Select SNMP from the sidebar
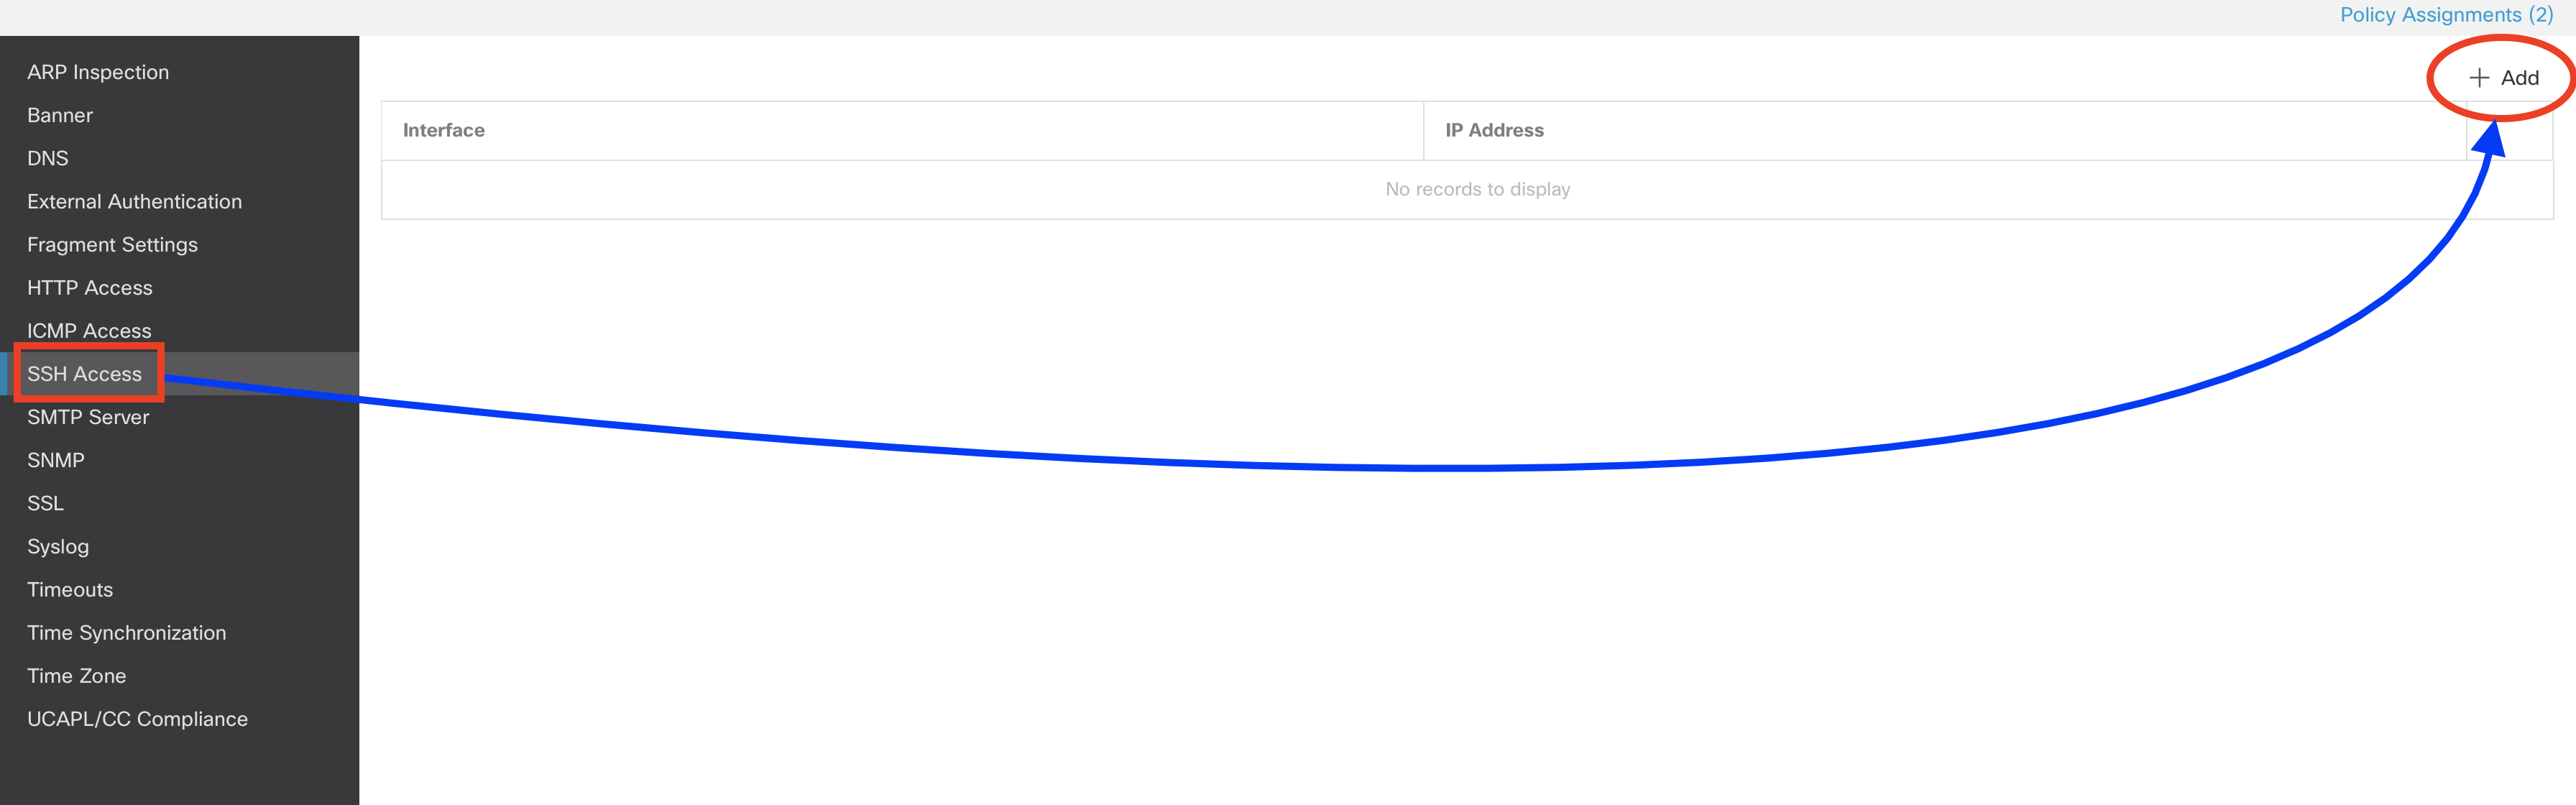Viewport: 2576px width, 805px height. point(56,459)
